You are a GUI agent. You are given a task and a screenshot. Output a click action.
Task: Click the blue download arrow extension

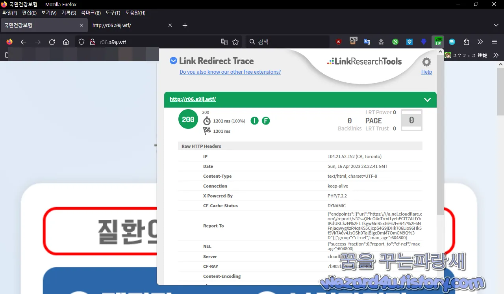tap(424, 42)
